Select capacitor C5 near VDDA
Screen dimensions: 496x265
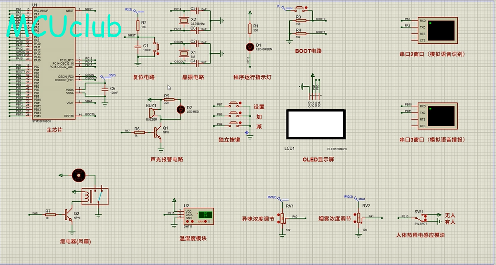pos(105,90)
